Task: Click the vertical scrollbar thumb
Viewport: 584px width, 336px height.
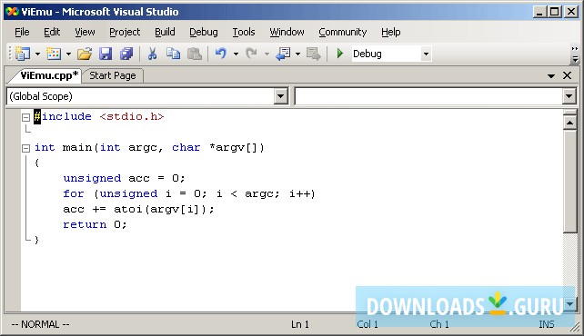Action: [569, 182]
